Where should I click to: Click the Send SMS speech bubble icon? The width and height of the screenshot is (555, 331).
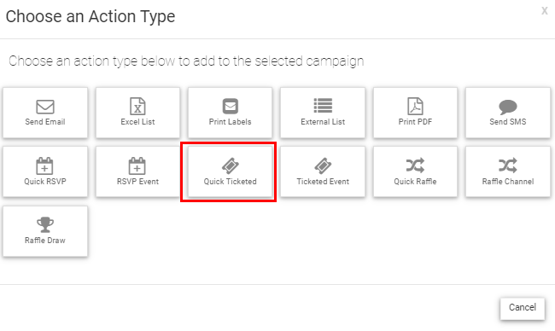(508, 107)
